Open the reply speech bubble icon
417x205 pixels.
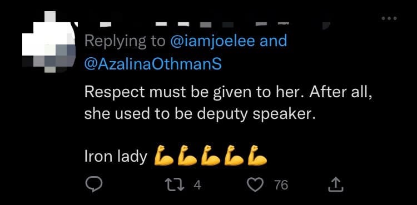point(93,184)
